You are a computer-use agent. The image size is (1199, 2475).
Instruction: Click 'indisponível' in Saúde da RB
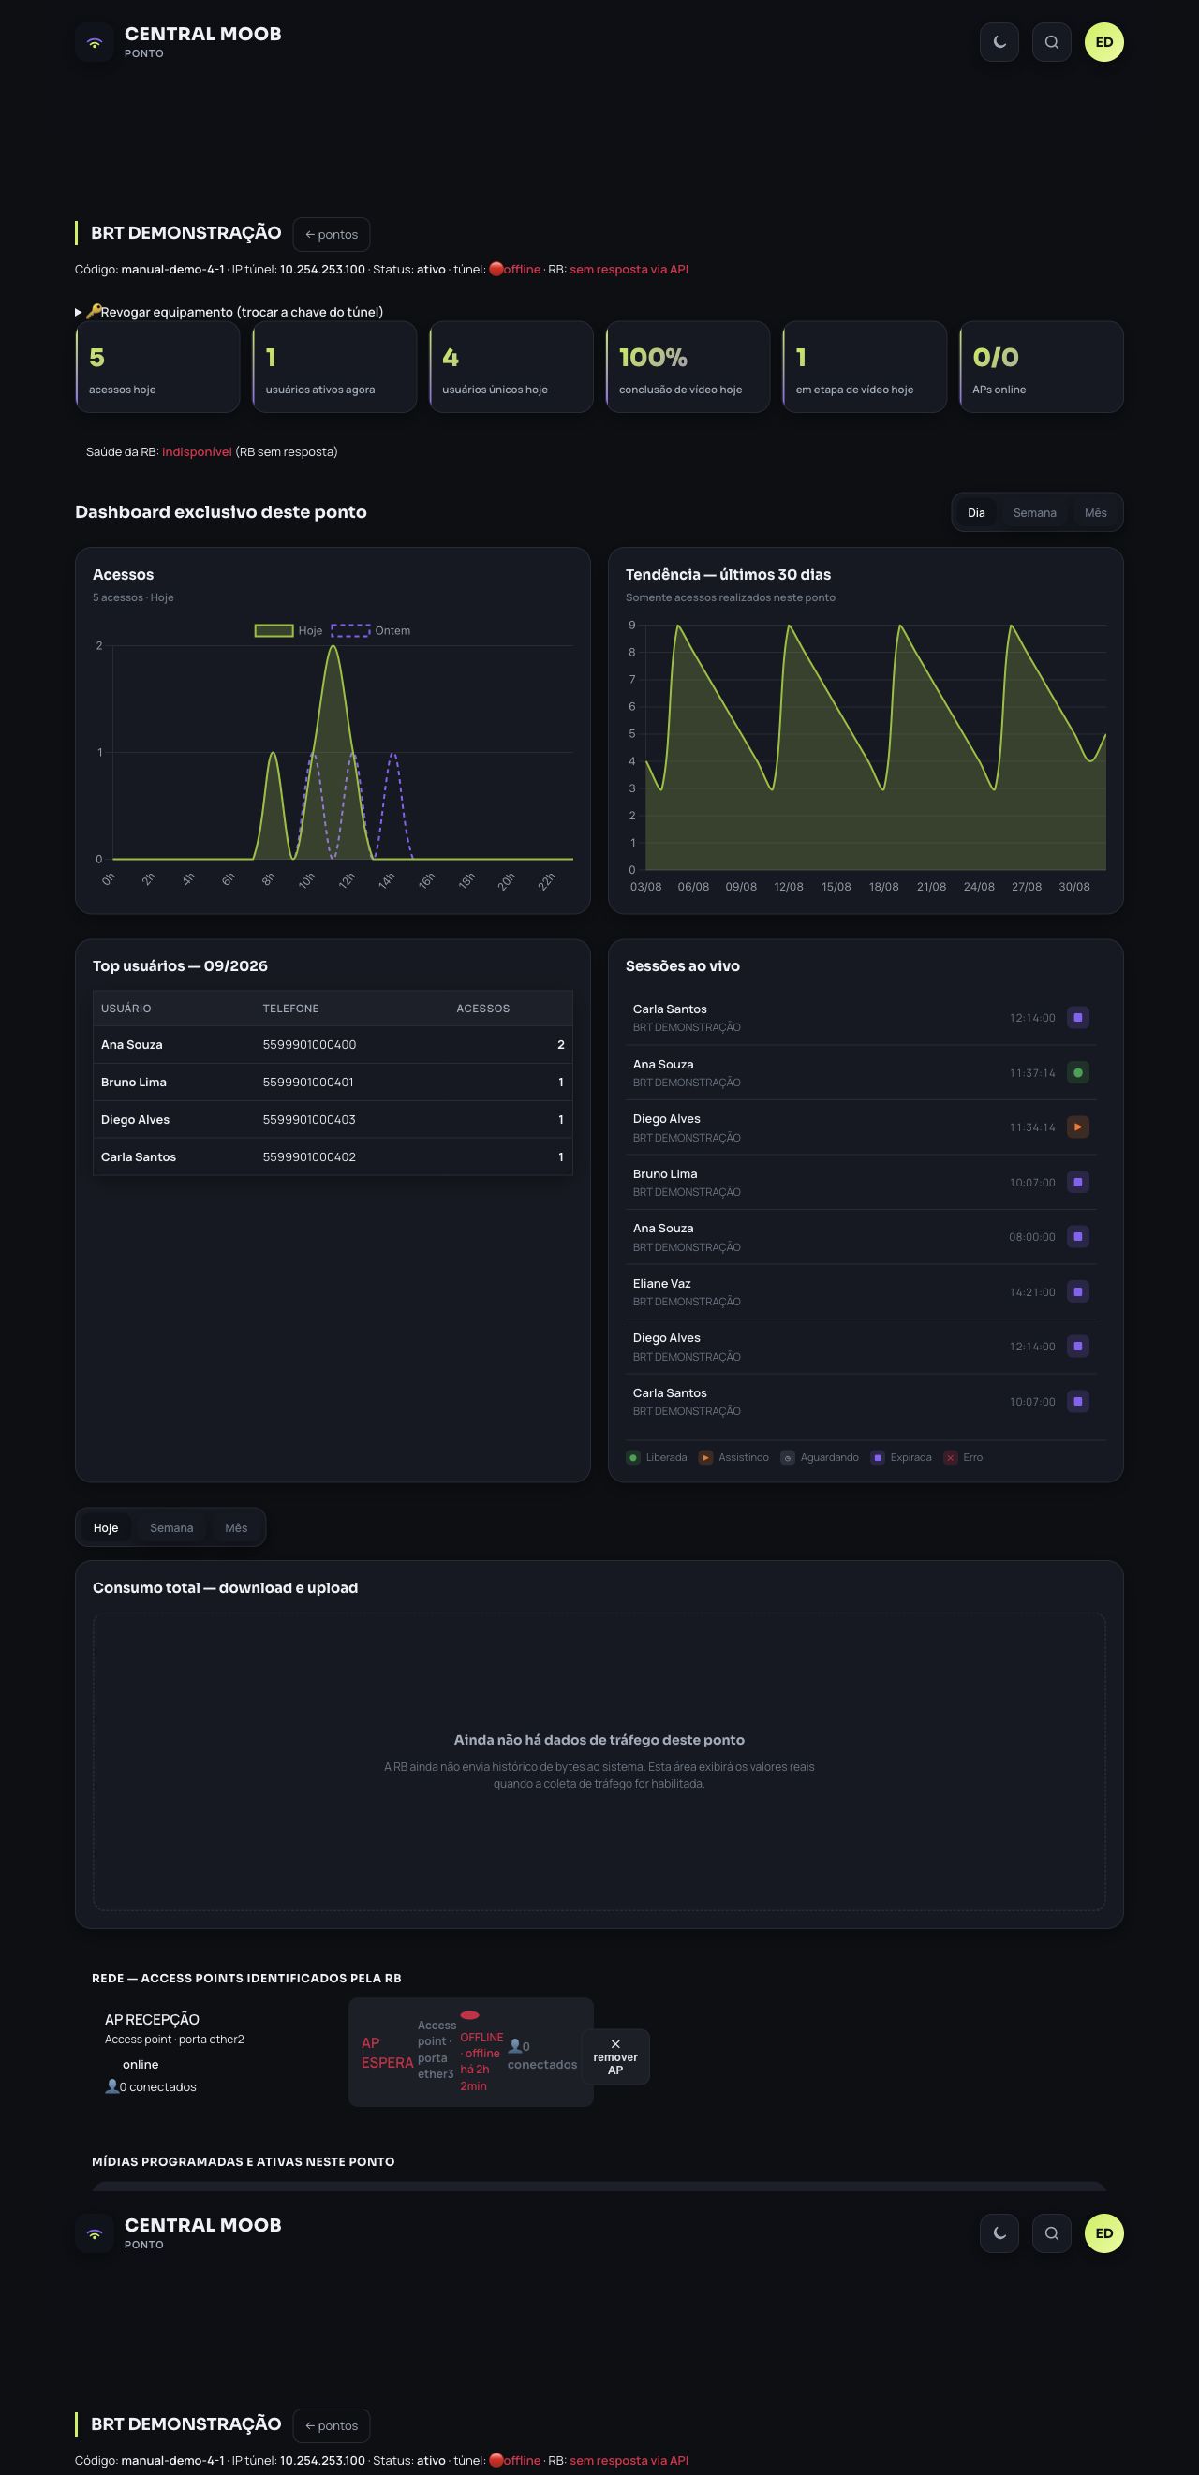pos(197,451)
